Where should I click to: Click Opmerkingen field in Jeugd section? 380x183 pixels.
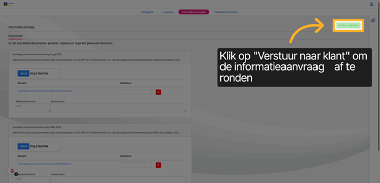point(118,108)
